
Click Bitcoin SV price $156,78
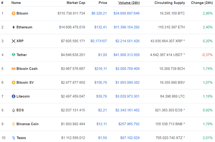tap(101, 82)
